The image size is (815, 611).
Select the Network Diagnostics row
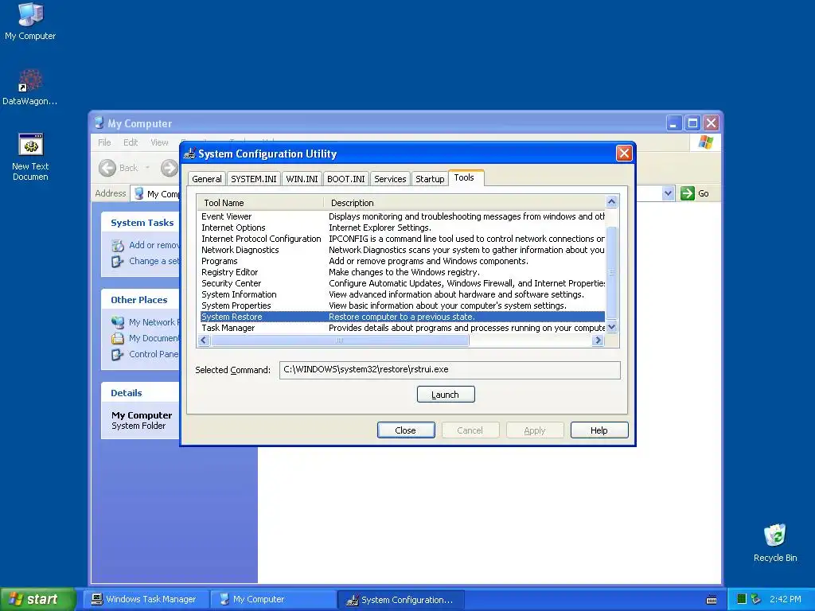(403, 250)
